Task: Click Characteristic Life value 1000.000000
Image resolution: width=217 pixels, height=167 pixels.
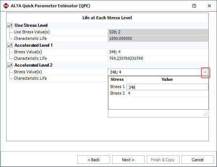Action: click(x=158, y=38)
